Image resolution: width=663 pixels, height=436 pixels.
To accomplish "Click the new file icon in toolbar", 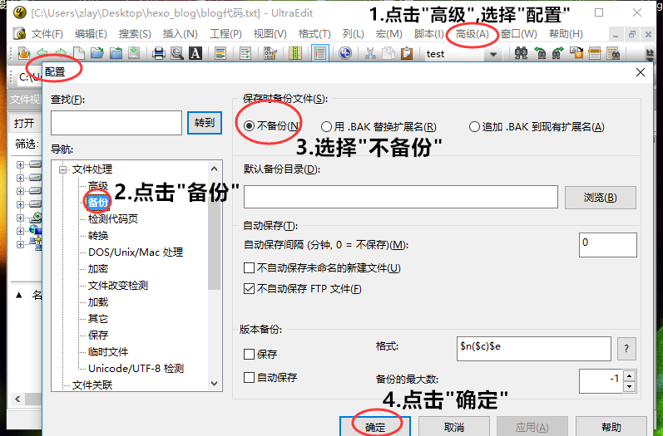I will [x=79, y=53].
